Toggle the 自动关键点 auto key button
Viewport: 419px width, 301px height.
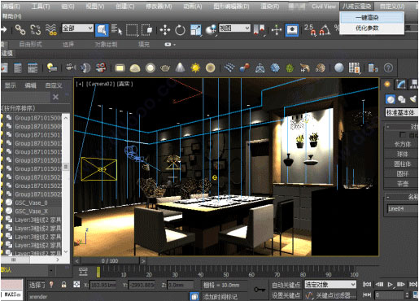(286, 285)
